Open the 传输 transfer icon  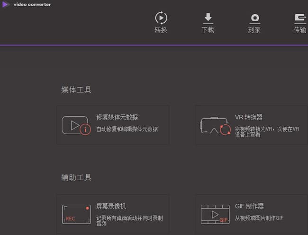(x=300, y=18)
